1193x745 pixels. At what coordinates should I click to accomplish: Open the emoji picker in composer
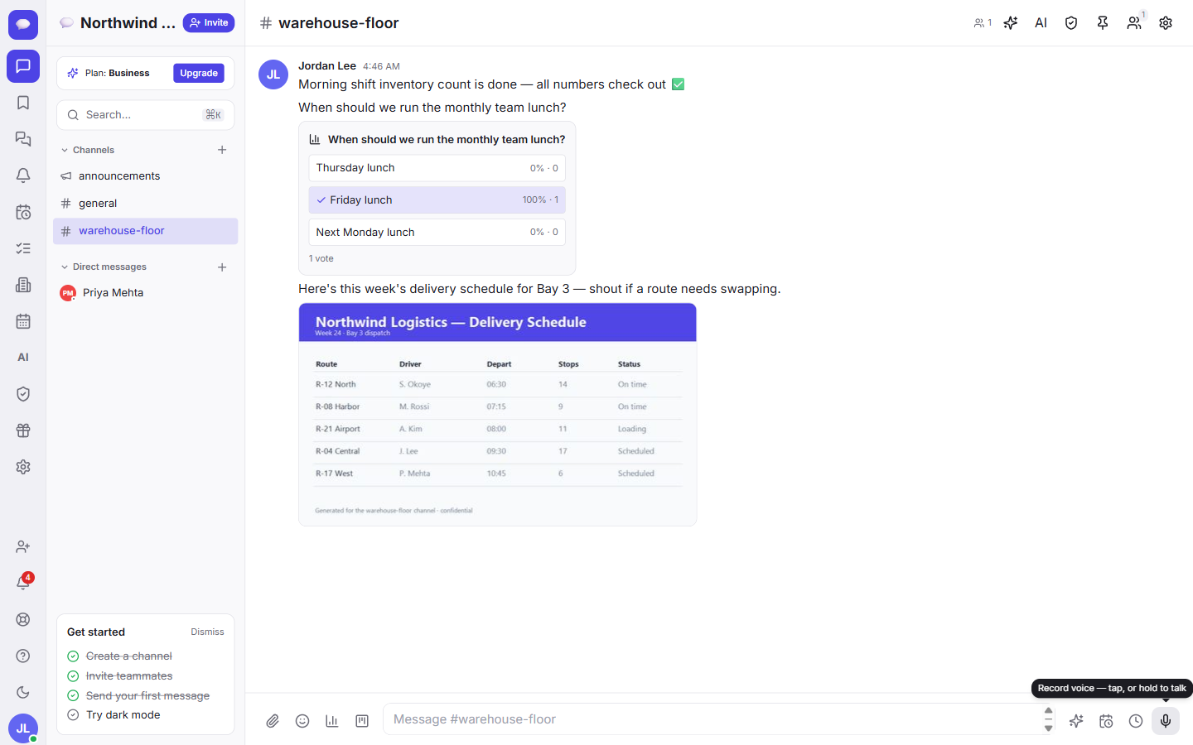(x=302, y=721)
